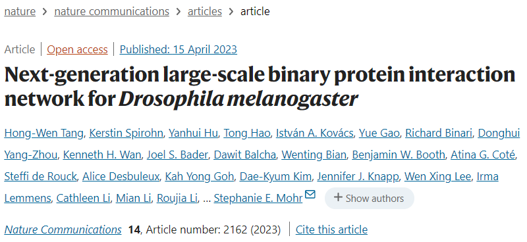Click author Atina G. Coté
Image resolution: width=527 pixels, height=242 pixels.
pyautogui.click(x=483, y=155)
